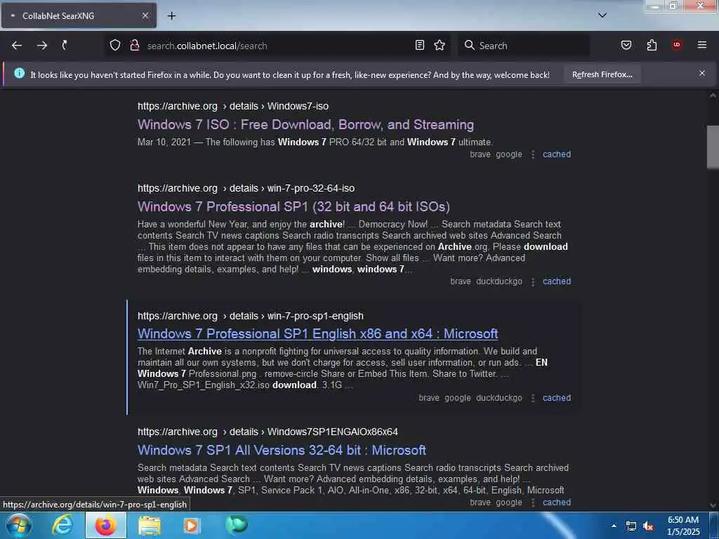
Task: Dismiss the Firefox refresh notification bar
Action: pos(702,73)
